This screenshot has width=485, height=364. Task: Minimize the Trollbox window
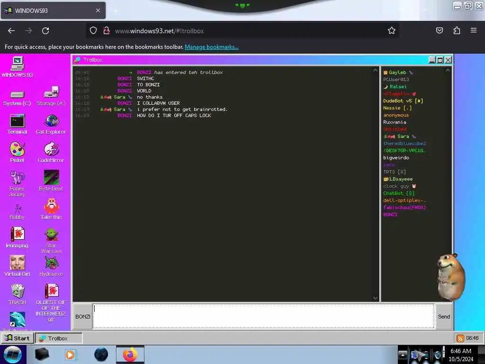(432, 60)
